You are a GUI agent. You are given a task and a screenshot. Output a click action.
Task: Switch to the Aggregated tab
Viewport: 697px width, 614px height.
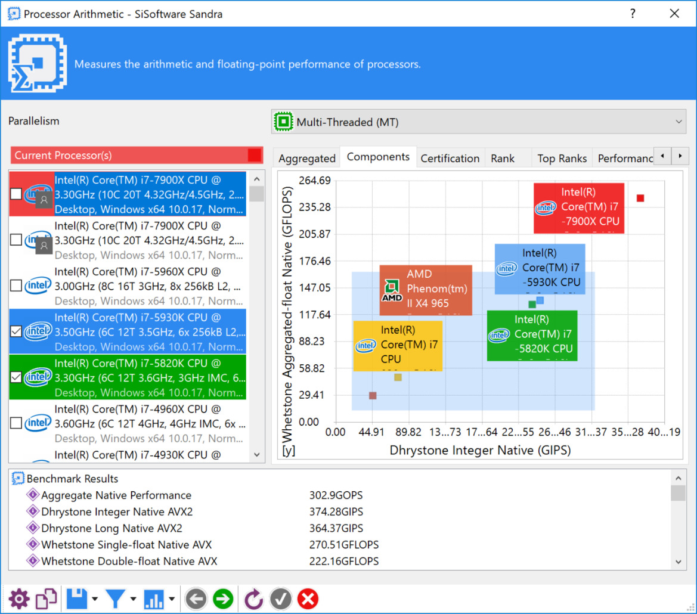pyautogui.click(x=306, y=158)
